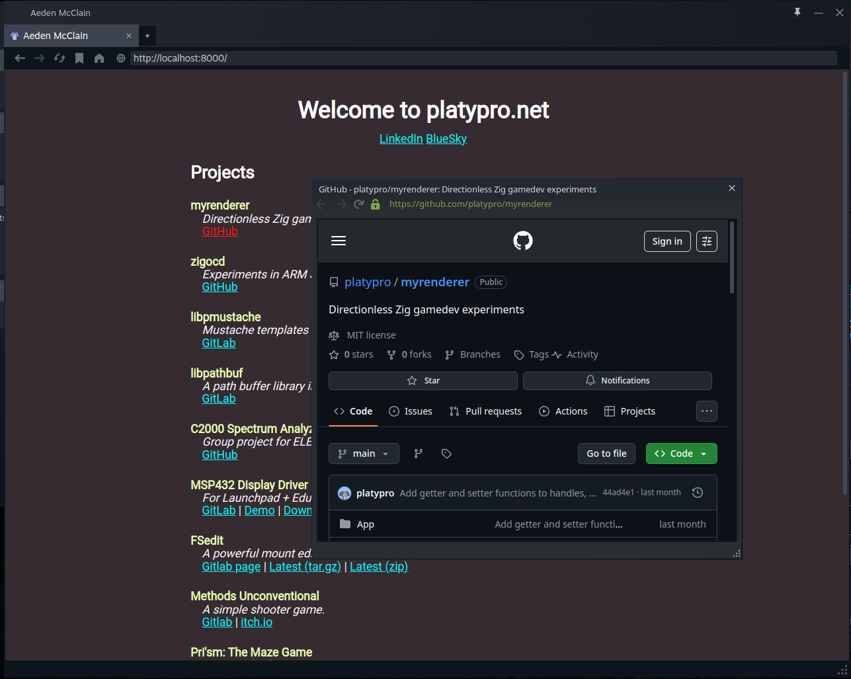Screen dimensions: 851x679
Task: Open the GitLab link under libpmustache
Action: pos(219,343)
